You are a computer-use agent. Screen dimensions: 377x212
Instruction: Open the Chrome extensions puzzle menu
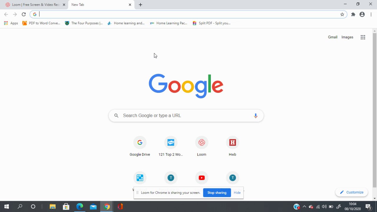tap(353, 14)
